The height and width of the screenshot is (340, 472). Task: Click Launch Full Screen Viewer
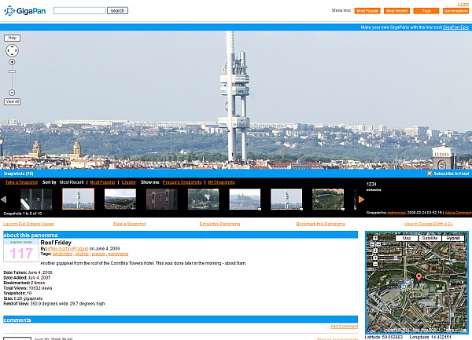click(x=28, y=224)
